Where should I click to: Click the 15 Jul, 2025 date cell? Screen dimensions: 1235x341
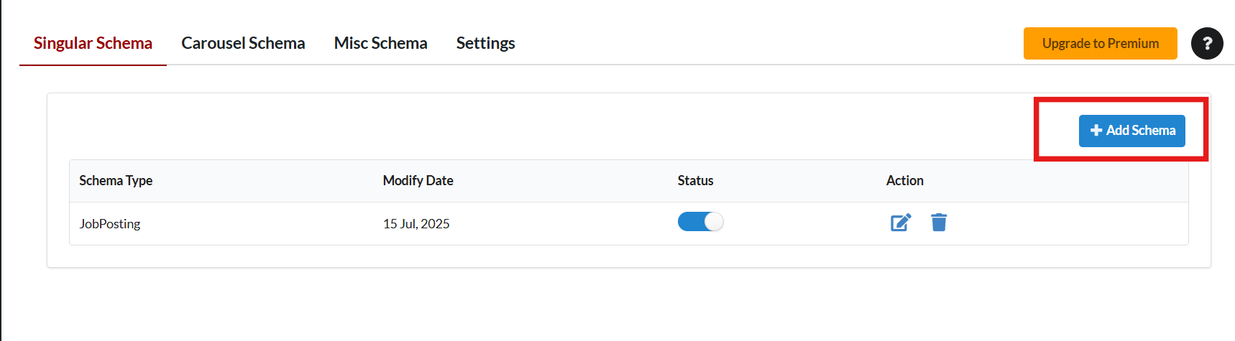(416, 223)
